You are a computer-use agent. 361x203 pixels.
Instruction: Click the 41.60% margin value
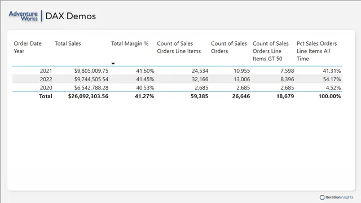[x=145, y=70]
